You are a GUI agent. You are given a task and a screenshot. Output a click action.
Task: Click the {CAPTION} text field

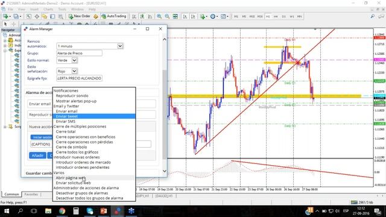click(x=90, y=144)
